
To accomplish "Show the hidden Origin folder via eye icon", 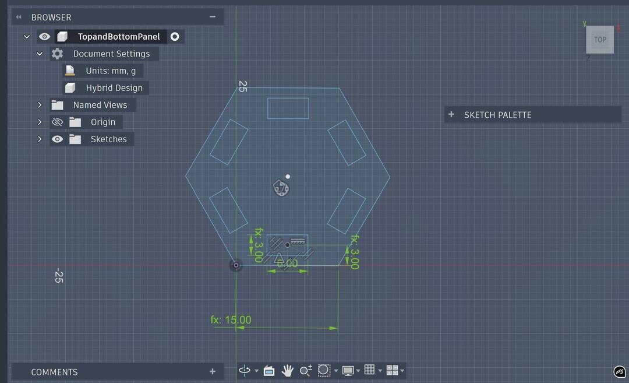I will 57,122.
